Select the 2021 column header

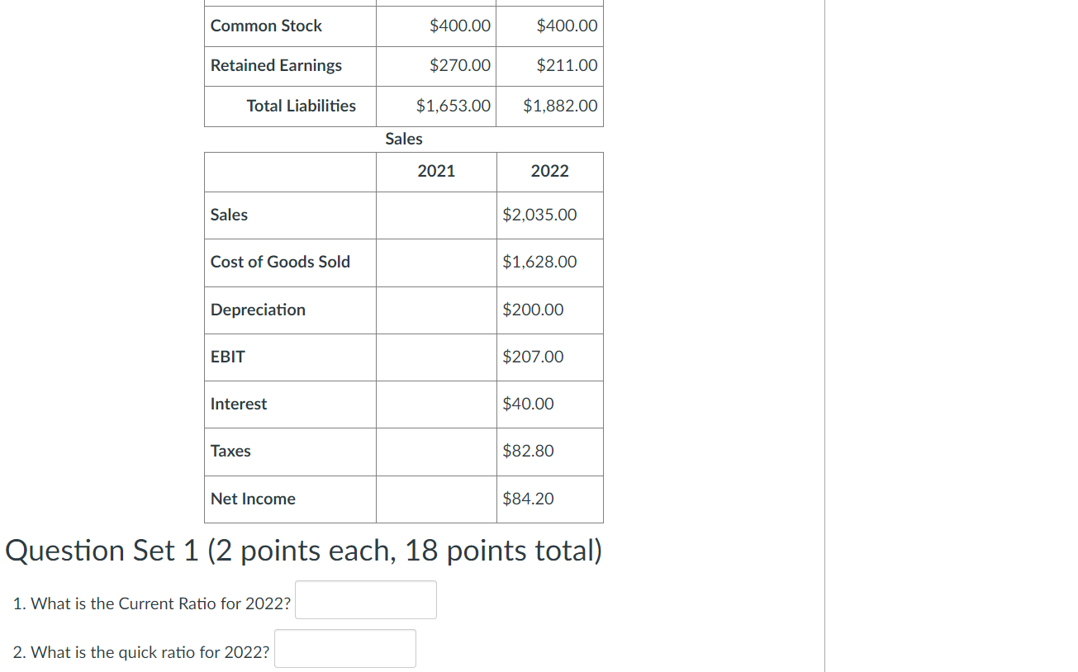(436, 171)
